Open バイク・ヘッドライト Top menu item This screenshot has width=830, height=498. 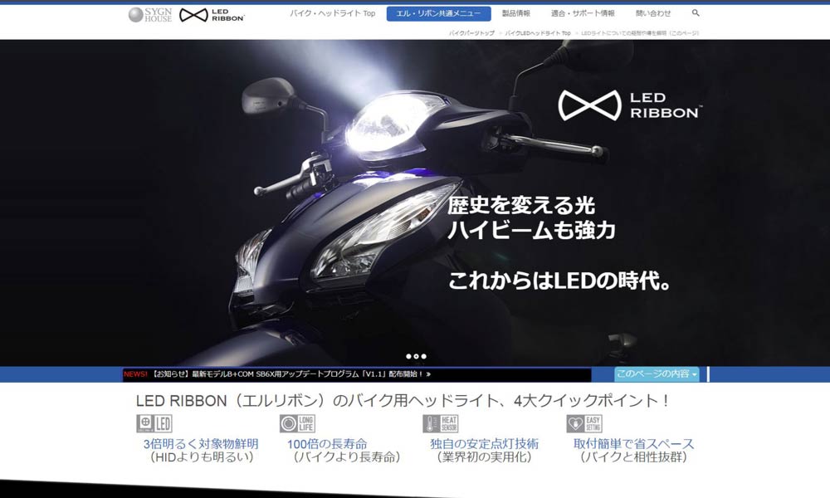tap(333, 13)
